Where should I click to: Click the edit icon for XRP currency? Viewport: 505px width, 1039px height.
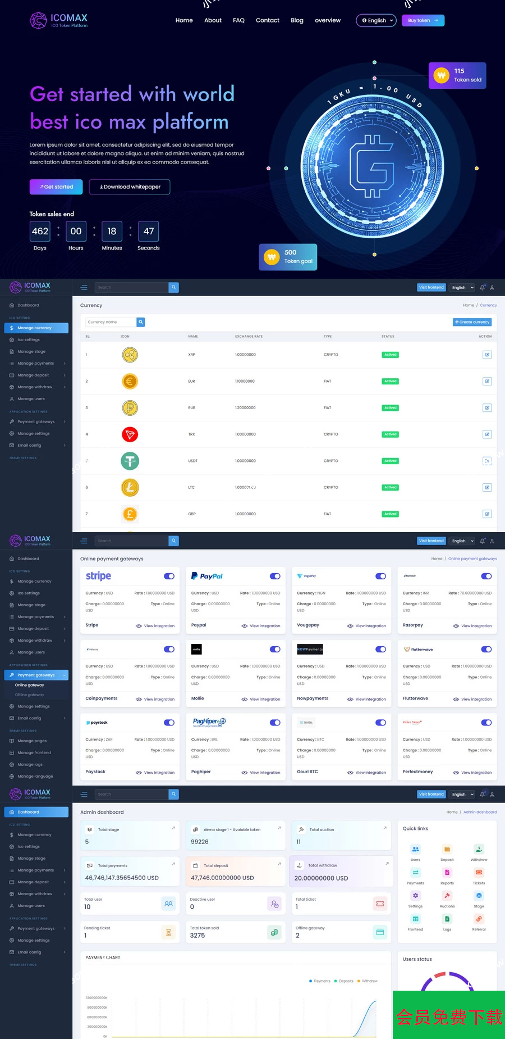coord(486,355)
